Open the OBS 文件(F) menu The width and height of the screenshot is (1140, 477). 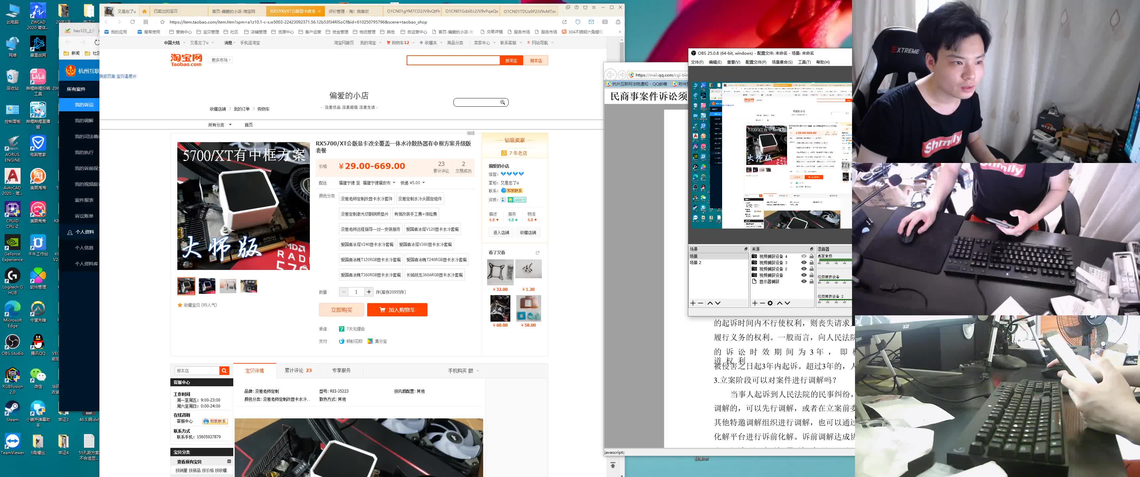(697, 62)
